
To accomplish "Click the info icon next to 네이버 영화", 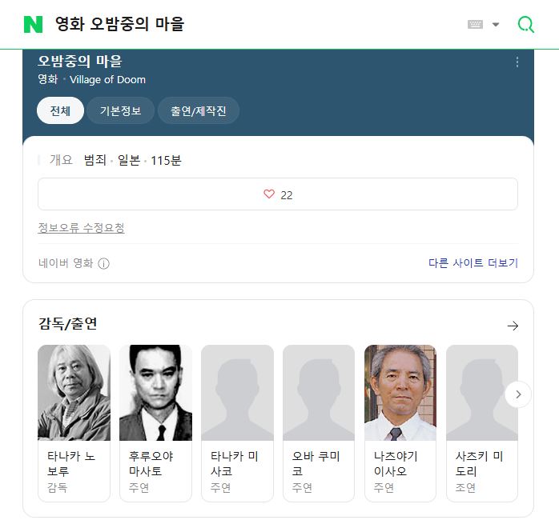I will tap(104, 263).
